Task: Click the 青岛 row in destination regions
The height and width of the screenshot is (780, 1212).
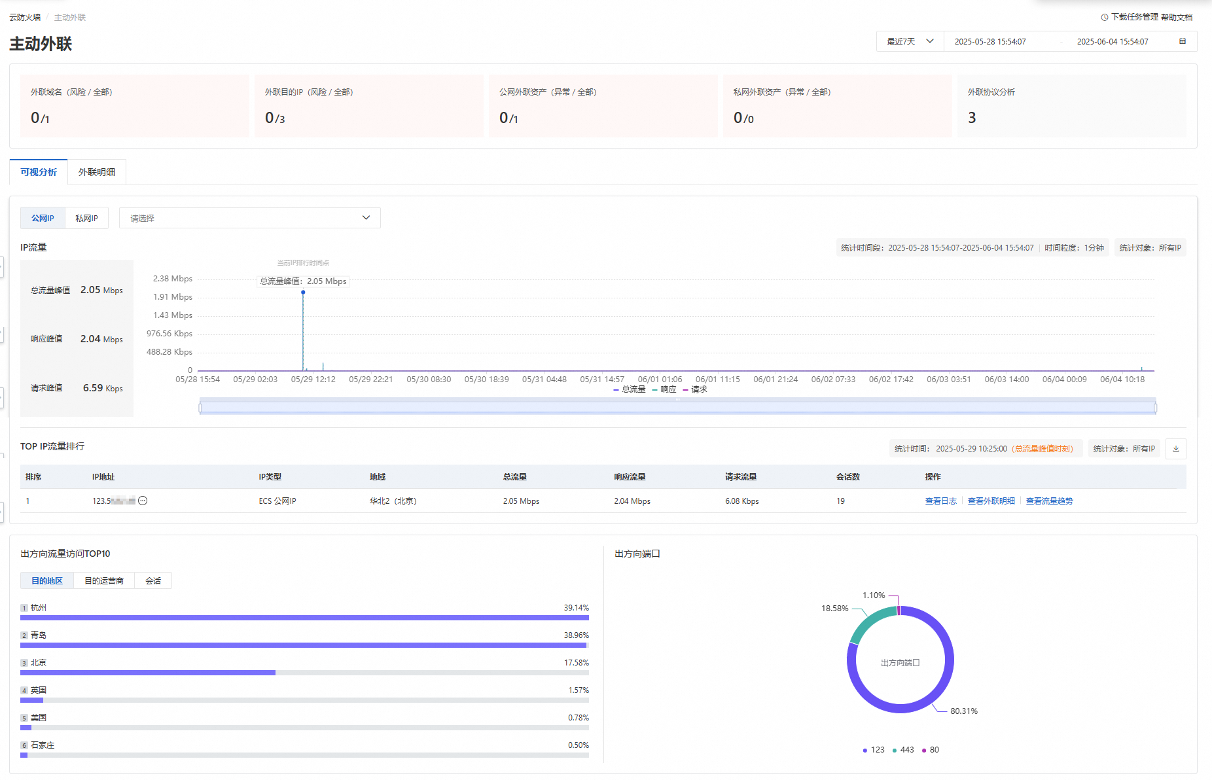Action: coord(304,639)
